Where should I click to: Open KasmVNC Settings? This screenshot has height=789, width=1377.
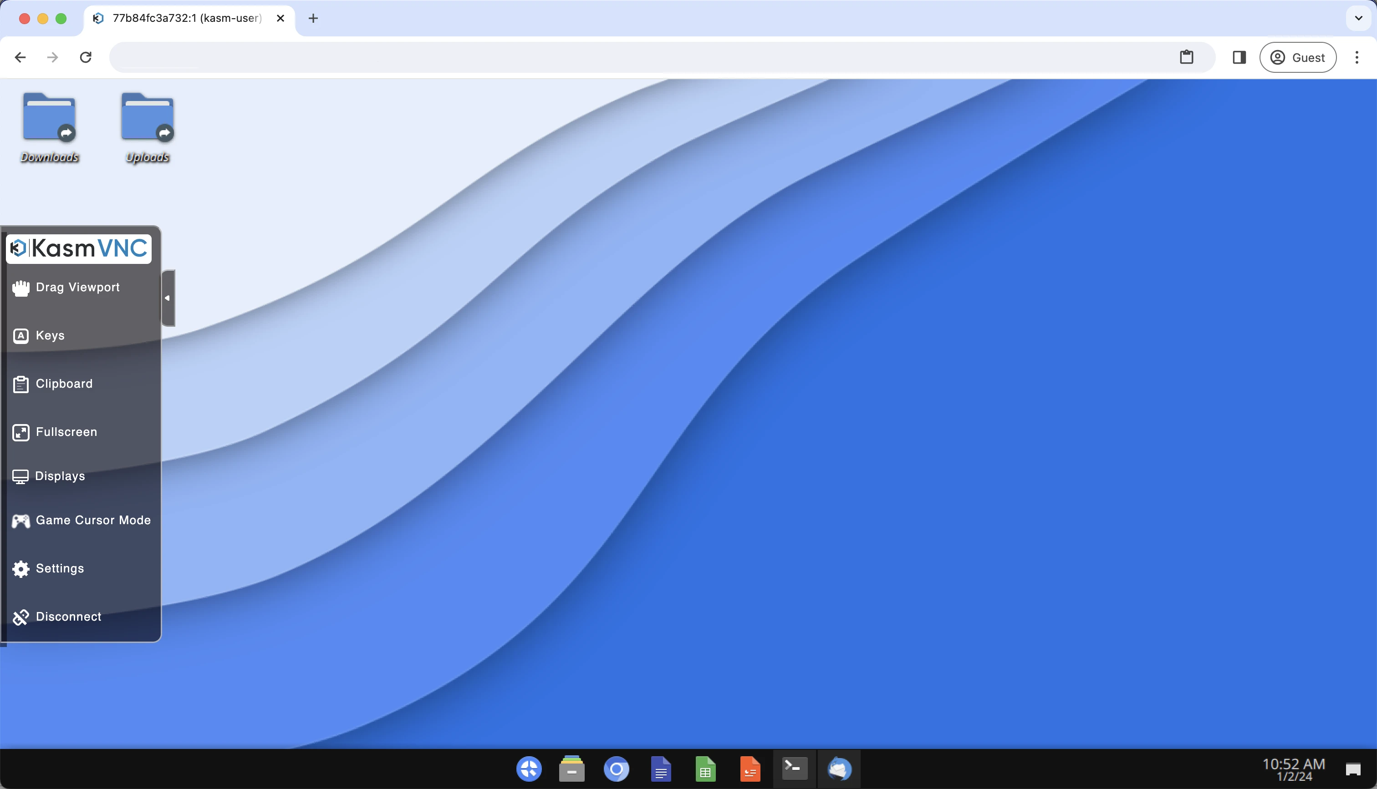coord(60,568)
